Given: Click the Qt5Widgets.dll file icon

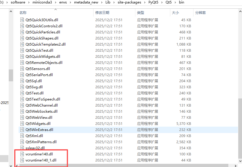Looking at the screenshot, I should tap(22, 123).
